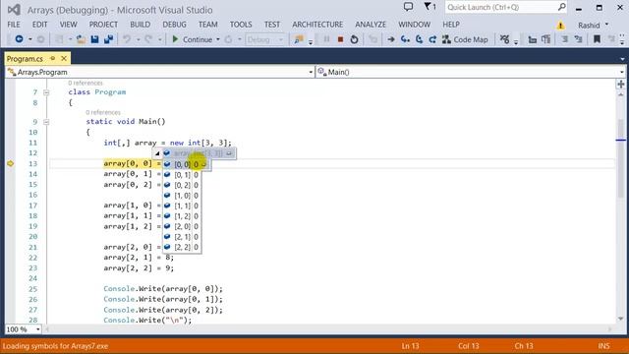Click the Break All pause icon
Image resolution: width=629 pixels, height=354 pixels.
coord(326,39)
